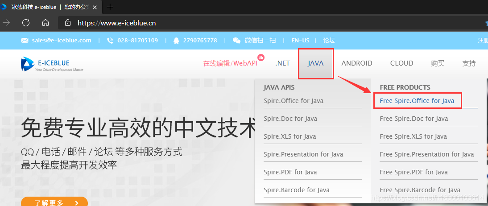
Task: Click the WeChat icon
Action: click(x=236, y=41)
